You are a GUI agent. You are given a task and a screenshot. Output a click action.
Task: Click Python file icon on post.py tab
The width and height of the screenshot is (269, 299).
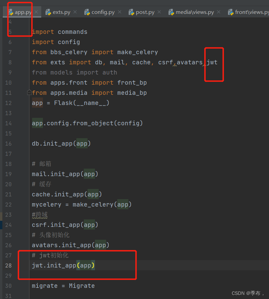click(x=131, y=12)
